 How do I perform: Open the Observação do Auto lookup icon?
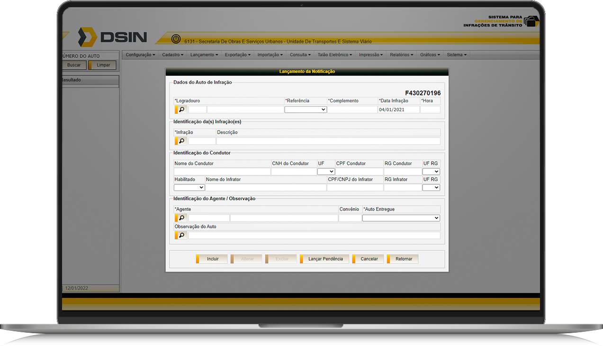(181, 236)
